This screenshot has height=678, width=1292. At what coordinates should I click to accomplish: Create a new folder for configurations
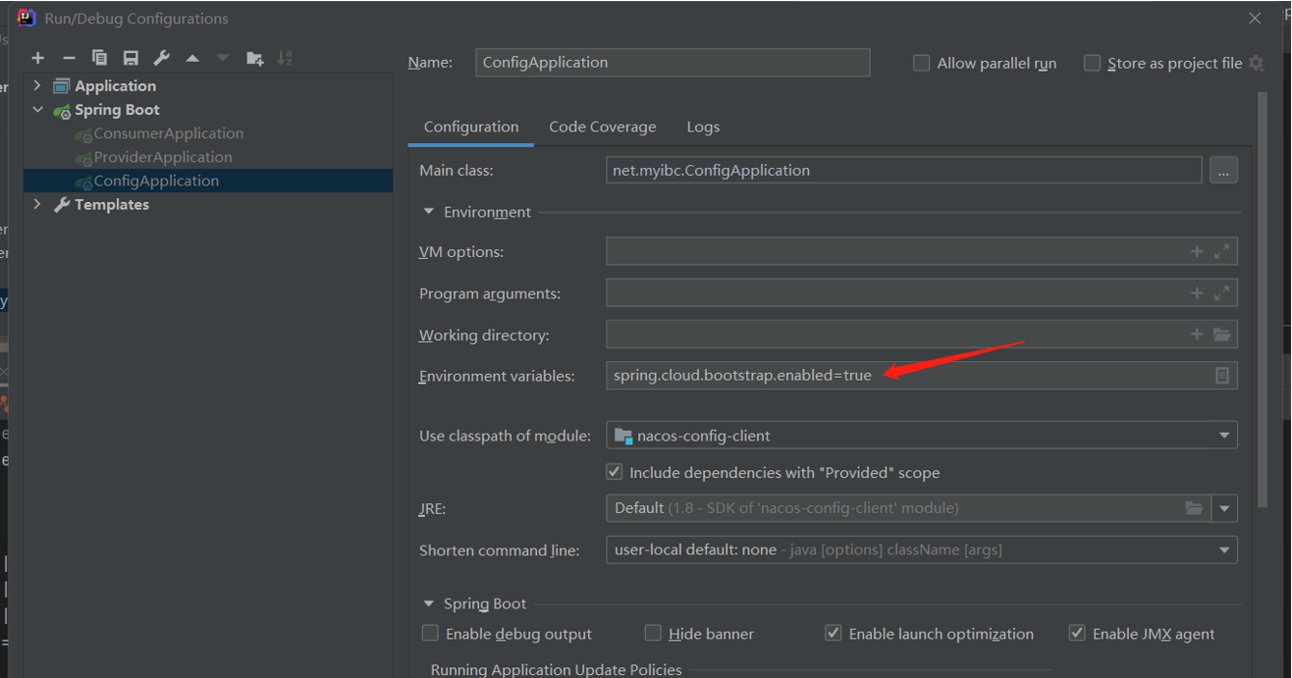click(x=254, y=59)
